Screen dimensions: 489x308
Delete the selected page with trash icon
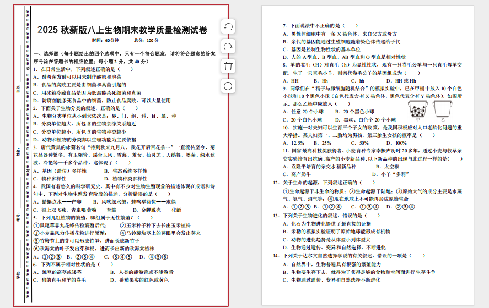[228, 66]
